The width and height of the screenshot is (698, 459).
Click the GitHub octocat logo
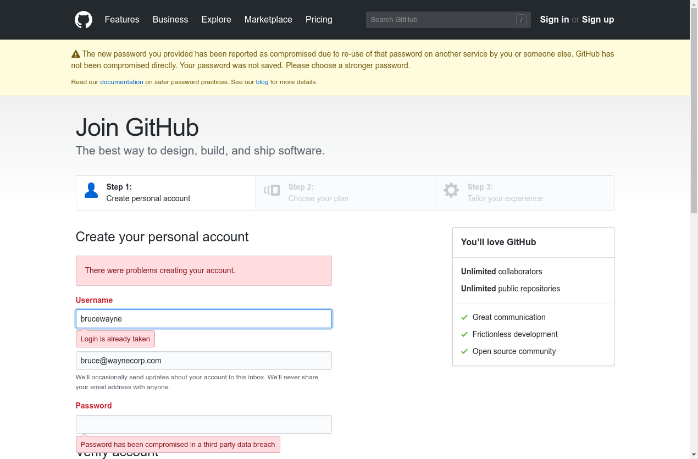click(84, 20)
